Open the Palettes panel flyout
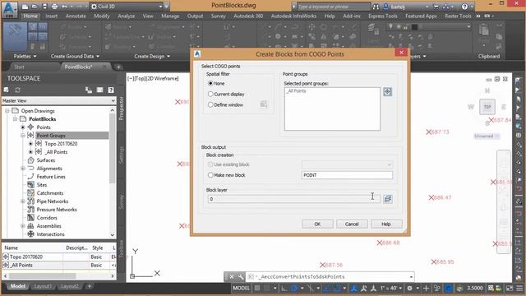Screen dimensions: 526x296 click(x=25, y=57)
